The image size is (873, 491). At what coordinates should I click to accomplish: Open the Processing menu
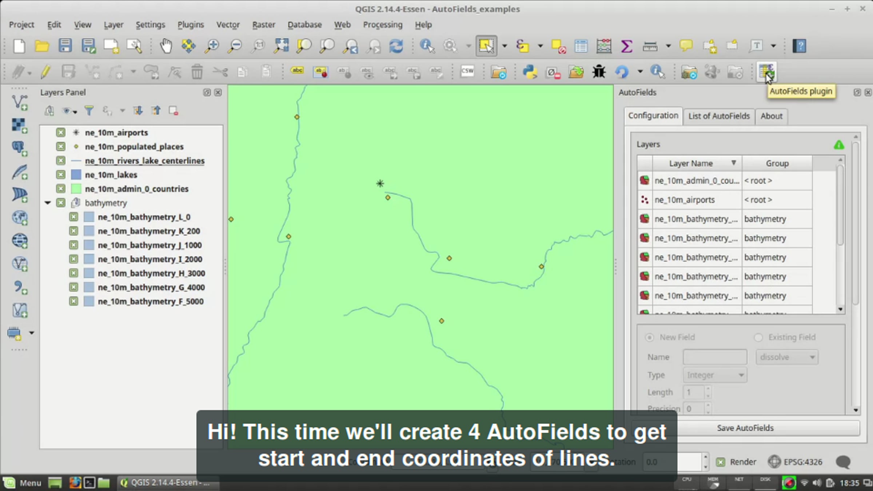coord(382,25)
